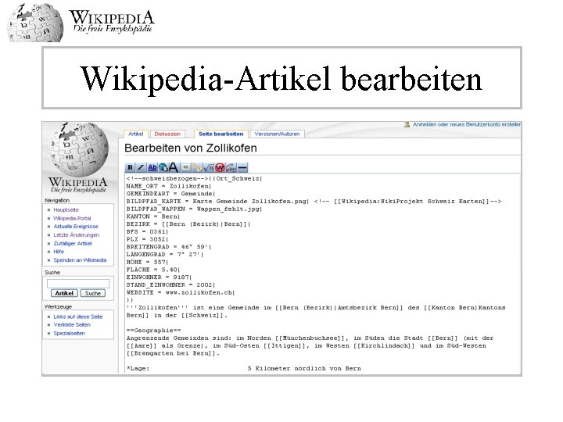This screenshot has height=422, width=563.
Task: Click the 'KANTON = Bern|' line
Action: 153,216
